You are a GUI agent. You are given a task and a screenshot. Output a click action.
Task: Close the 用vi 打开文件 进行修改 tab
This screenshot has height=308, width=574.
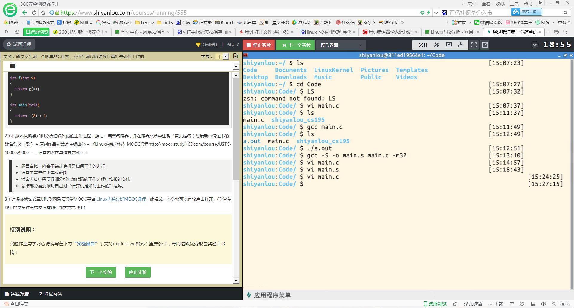click(292, 32)
